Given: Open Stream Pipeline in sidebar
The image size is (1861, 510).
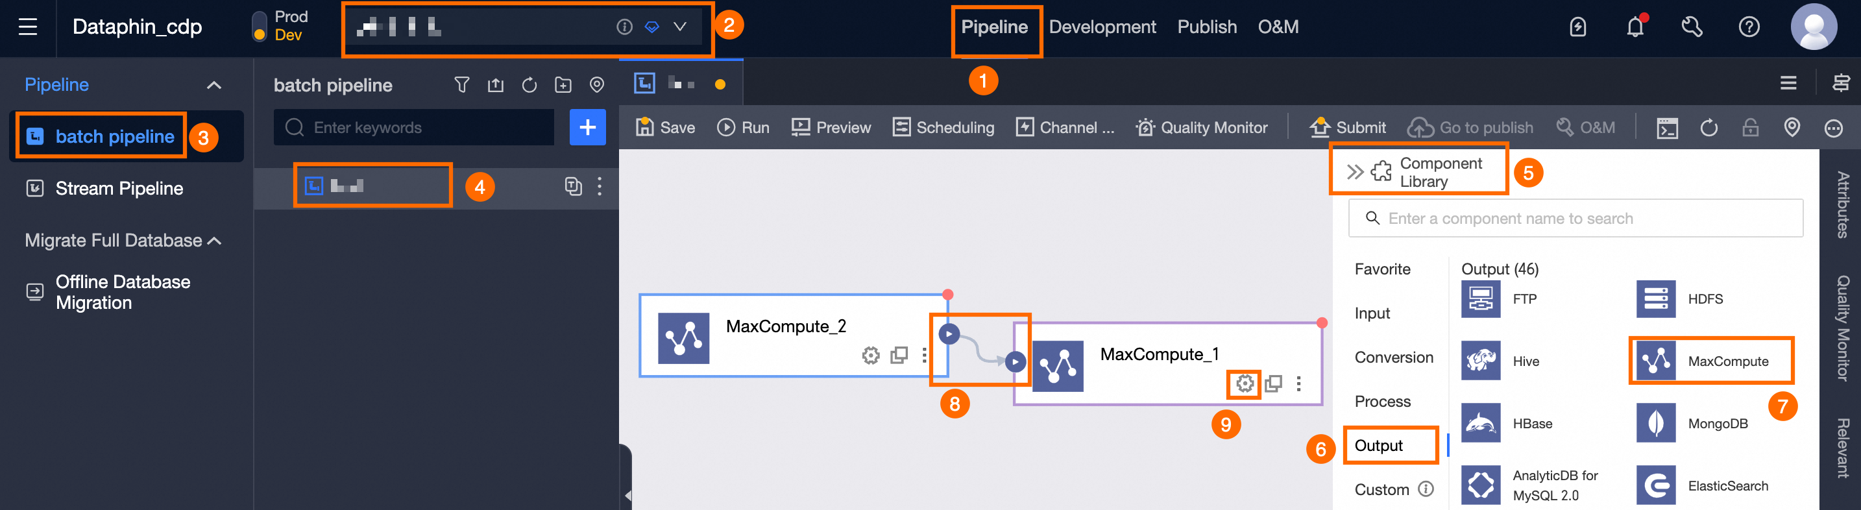Looking at the screenshot, I should [x=119, y=189].
